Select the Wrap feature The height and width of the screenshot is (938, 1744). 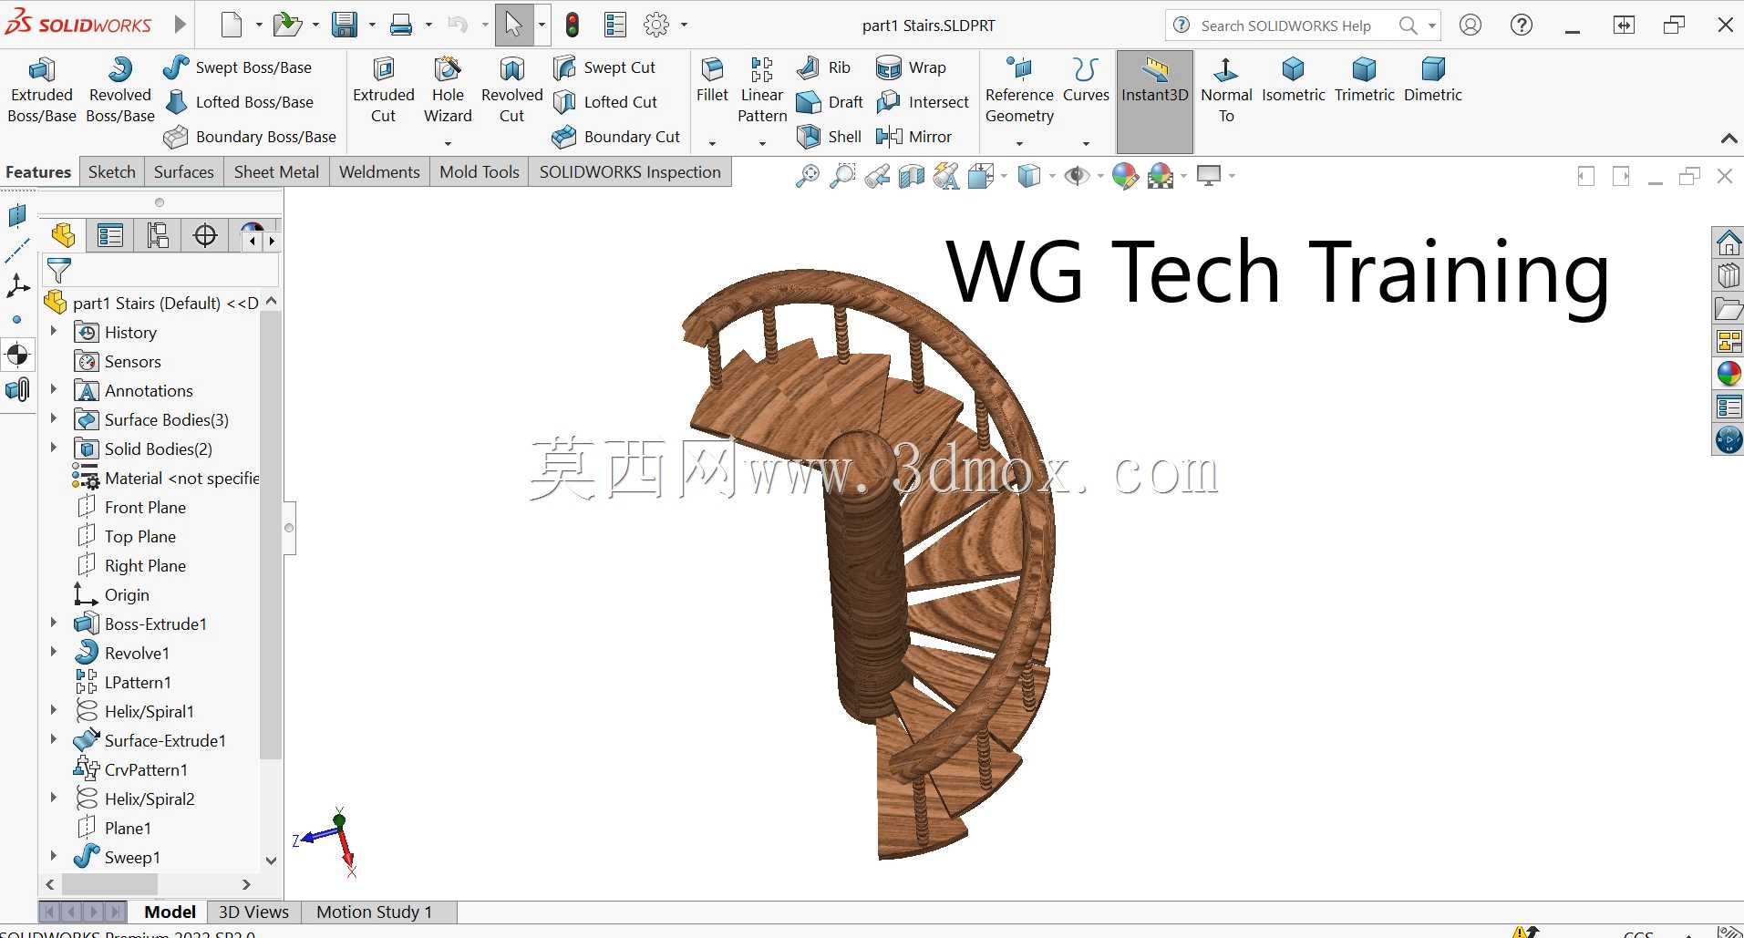911,67
